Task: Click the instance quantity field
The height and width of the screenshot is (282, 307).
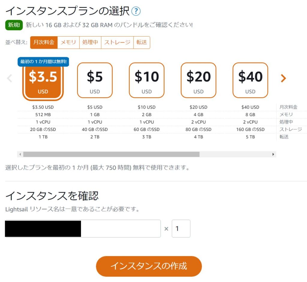Action: point(181,229)
